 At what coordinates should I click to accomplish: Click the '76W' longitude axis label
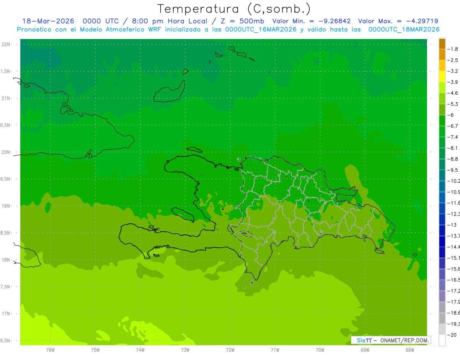[x=50, y=350]
